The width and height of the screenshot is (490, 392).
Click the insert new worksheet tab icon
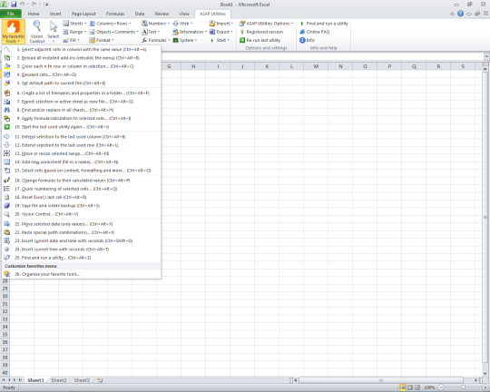[x=100, y=380]
